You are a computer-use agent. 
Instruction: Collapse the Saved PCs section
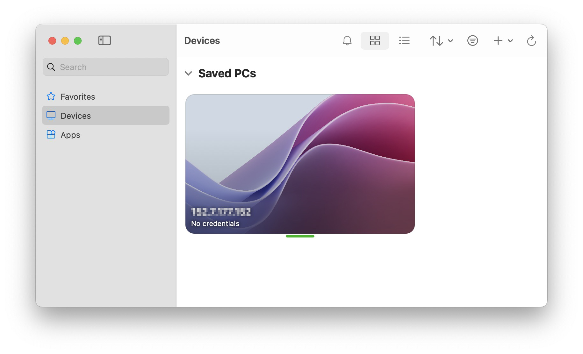188,74
